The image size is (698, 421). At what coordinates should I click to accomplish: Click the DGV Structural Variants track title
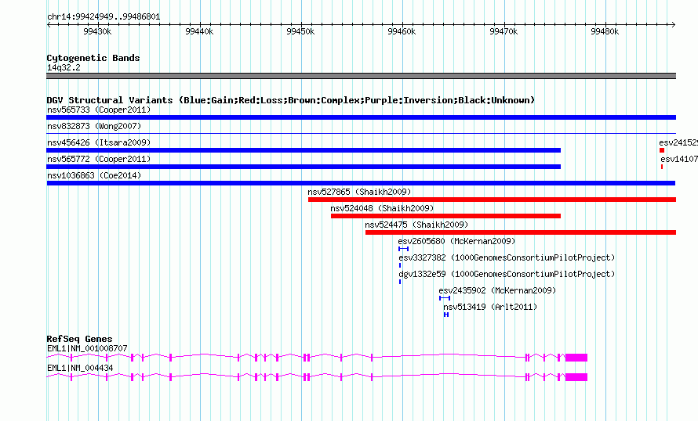click(x=291, y=100)
